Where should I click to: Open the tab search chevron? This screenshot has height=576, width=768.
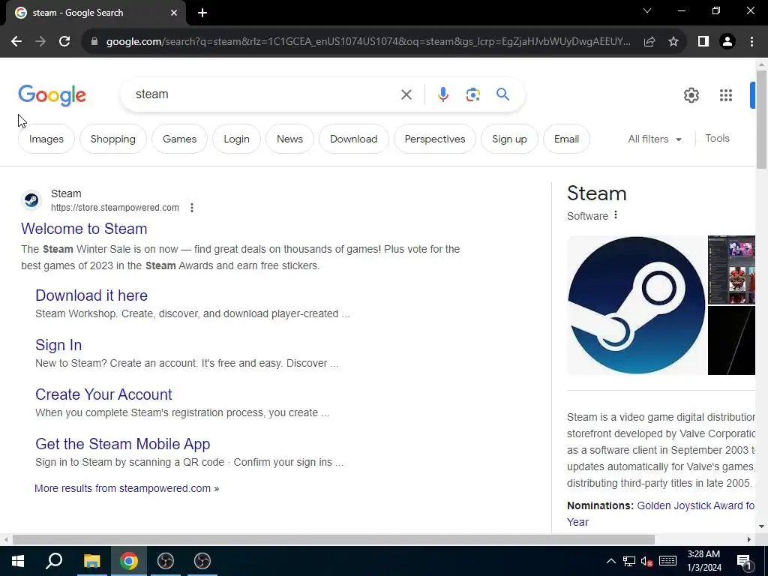(647, 10)
